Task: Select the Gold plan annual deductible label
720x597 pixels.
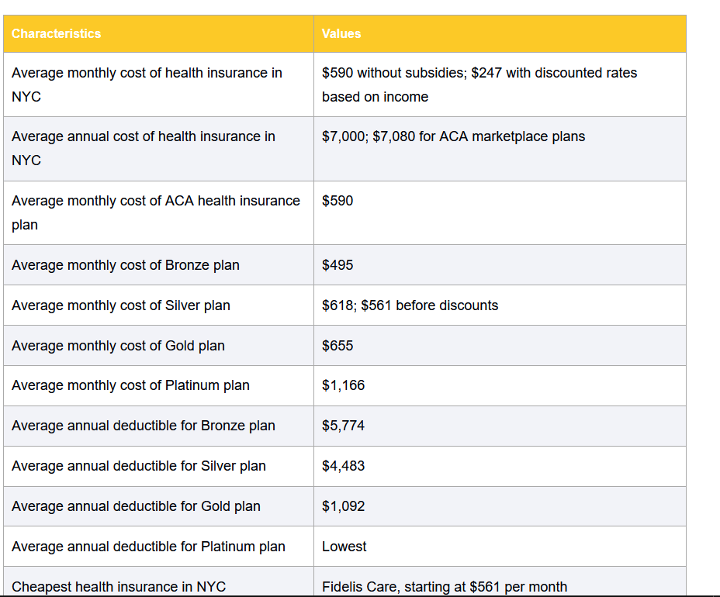Action: (136, 506)
